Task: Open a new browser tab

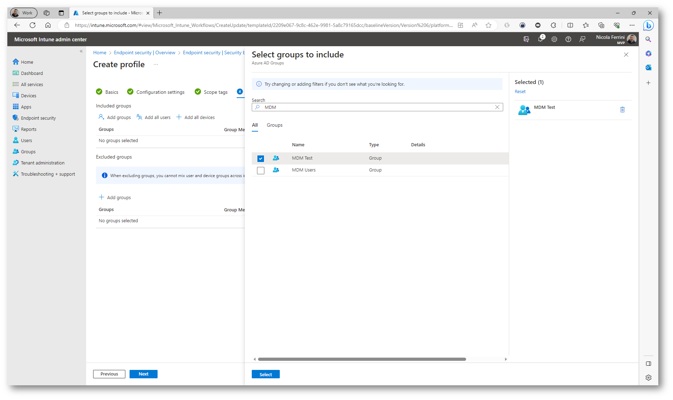Action: [160, 13]
